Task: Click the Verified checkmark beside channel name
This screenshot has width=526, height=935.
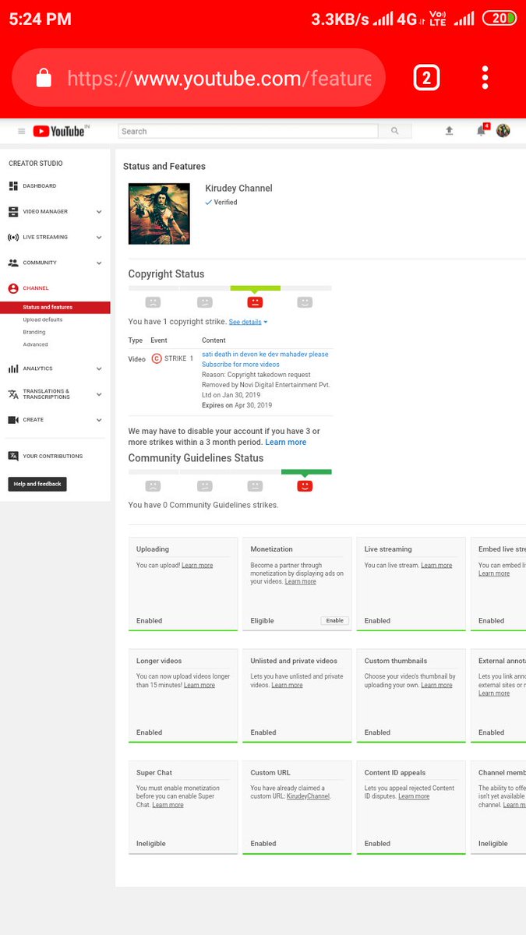Action: [x=209, y=202]
